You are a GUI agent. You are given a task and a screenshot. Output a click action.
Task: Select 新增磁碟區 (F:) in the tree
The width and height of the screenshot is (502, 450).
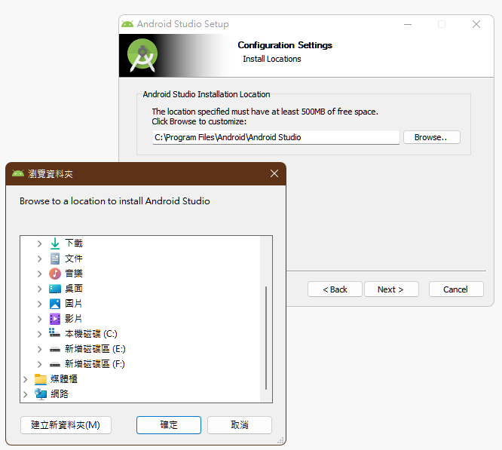tap(95, 364)
